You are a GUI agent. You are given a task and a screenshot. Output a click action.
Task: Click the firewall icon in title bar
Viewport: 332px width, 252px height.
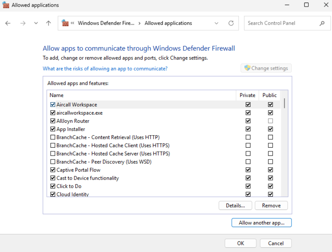(x=6, y=5)
